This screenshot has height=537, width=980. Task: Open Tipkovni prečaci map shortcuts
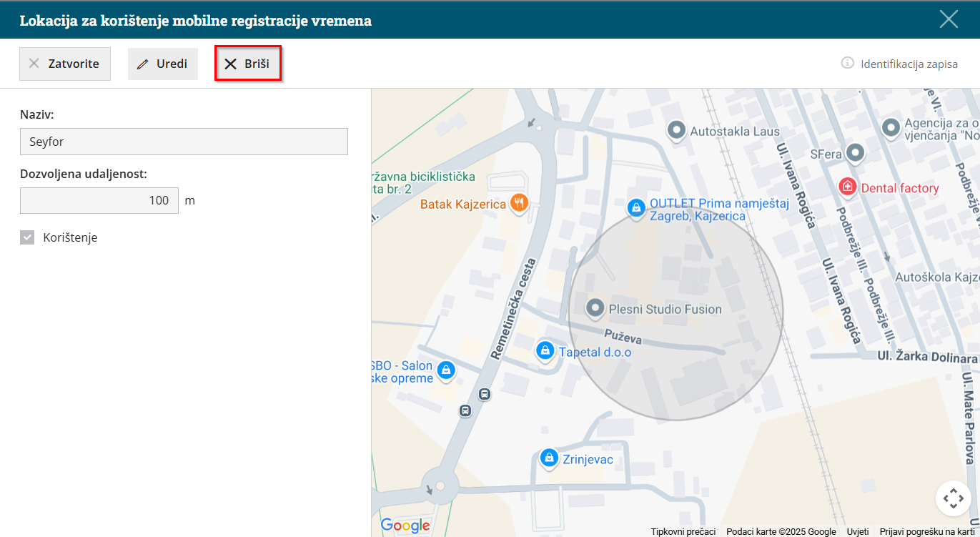click(x=683, y=531)
